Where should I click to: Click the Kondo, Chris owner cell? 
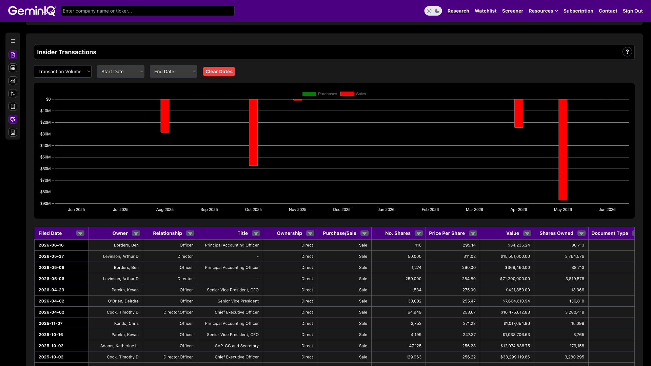(x=116, y=323)
